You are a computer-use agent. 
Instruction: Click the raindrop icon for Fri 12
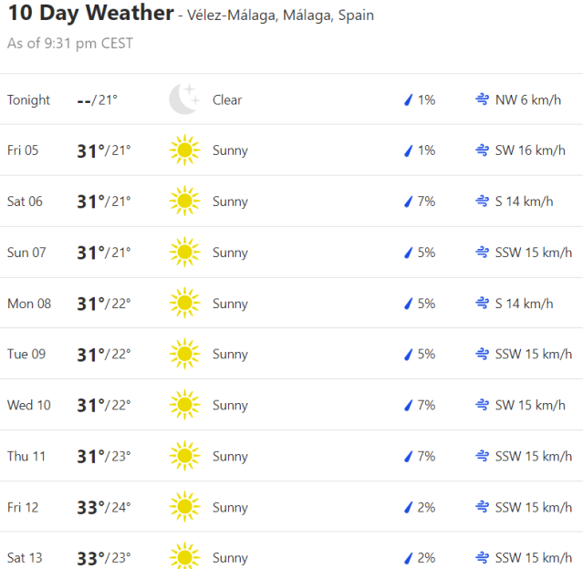pyautogui.click(x=409, y=507)
